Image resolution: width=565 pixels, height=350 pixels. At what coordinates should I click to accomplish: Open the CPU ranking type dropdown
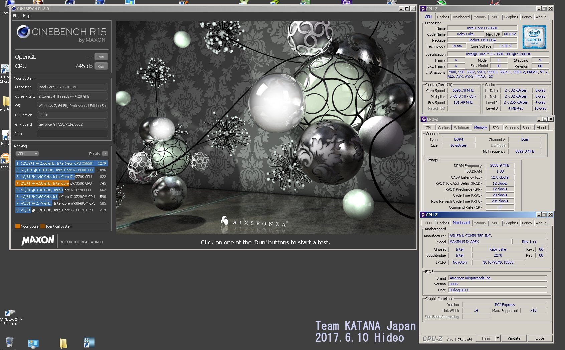coord(27,154)
